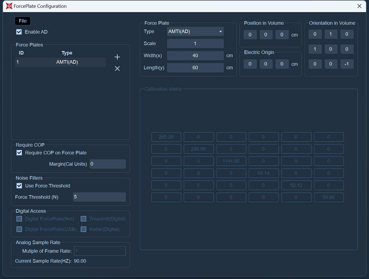Edit the Width(x) value field
This screenshot has width=369, height=279.
[195, 56]
